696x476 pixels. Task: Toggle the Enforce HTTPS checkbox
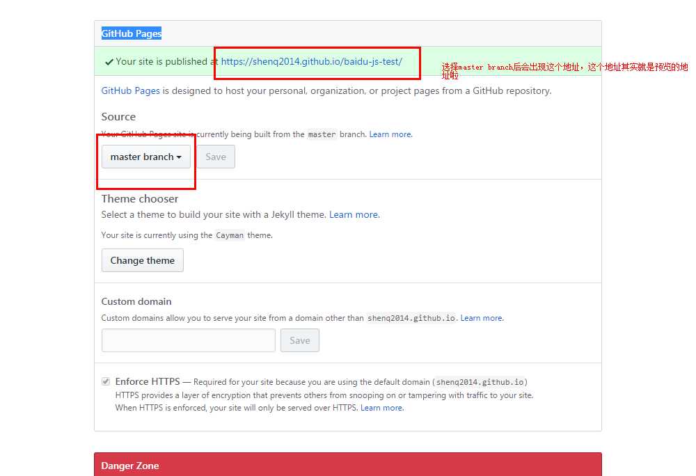[x=106, y=381]
